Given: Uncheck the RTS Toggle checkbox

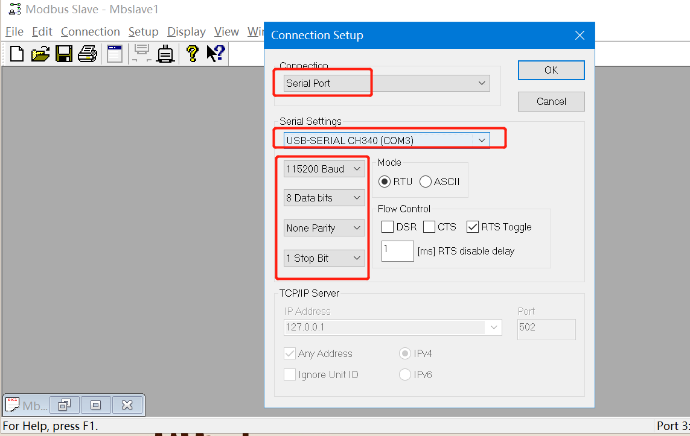Looking at the screenshot, I should 473,227.
